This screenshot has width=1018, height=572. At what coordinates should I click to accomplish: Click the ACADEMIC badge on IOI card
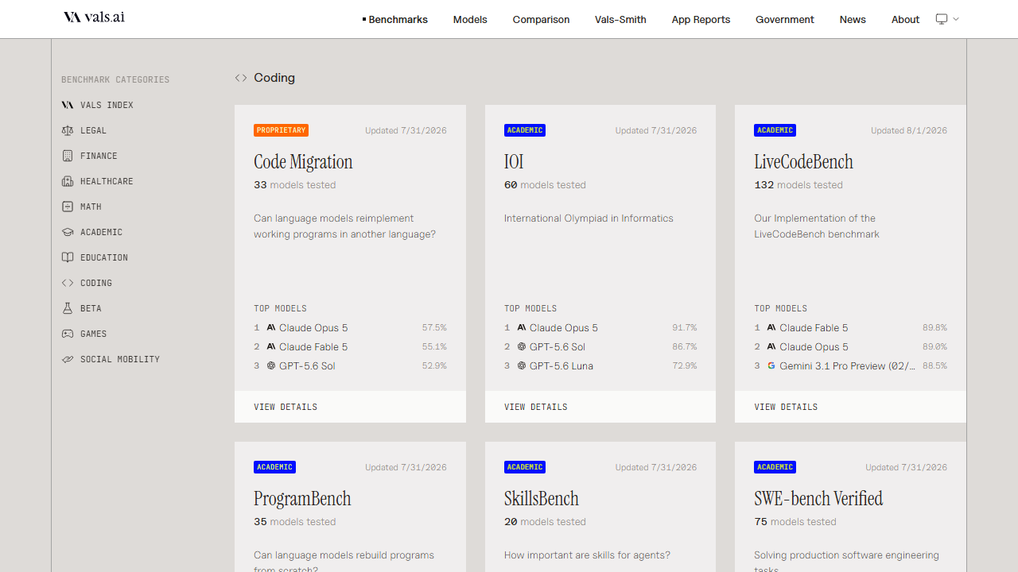tap(525, 130)
